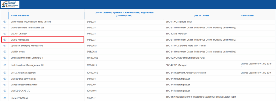Click uMunthu Investment Company II name
276x101 pixels.
27,58
